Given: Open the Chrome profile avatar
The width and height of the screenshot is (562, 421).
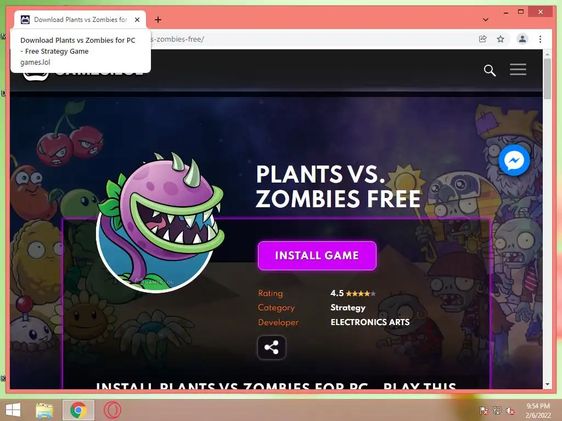Looking at the screenshot, I should coord(522,39).
